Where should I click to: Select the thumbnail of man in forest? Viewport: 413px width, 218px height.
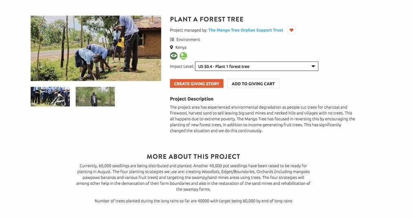(x=95, y=97)
